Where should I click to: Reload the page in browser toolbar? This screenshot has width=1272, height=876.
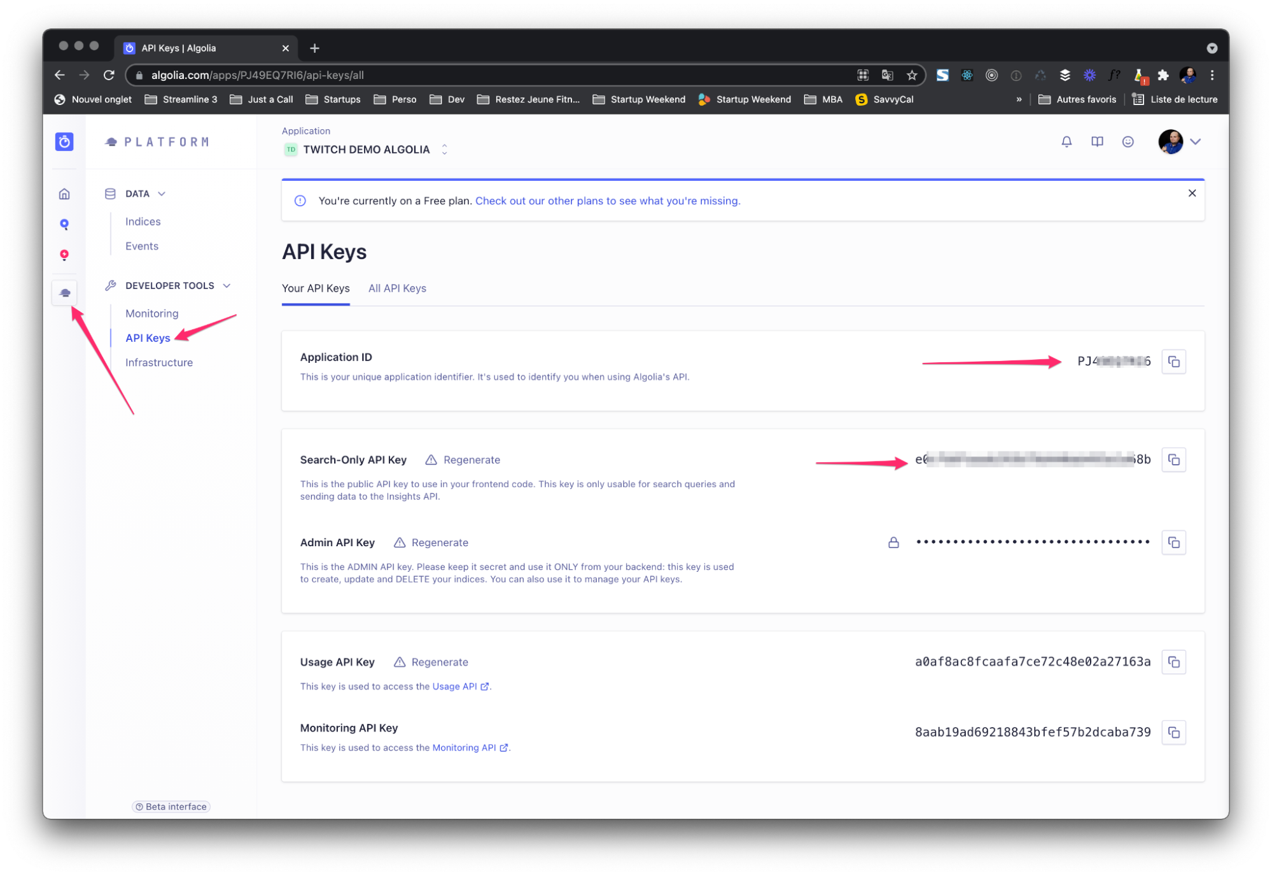(x=109, y=75)
